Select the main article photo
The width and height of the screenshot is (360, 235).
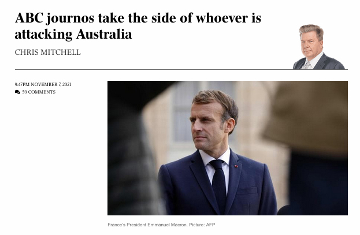pyautogui.click(x=228, y=148)
